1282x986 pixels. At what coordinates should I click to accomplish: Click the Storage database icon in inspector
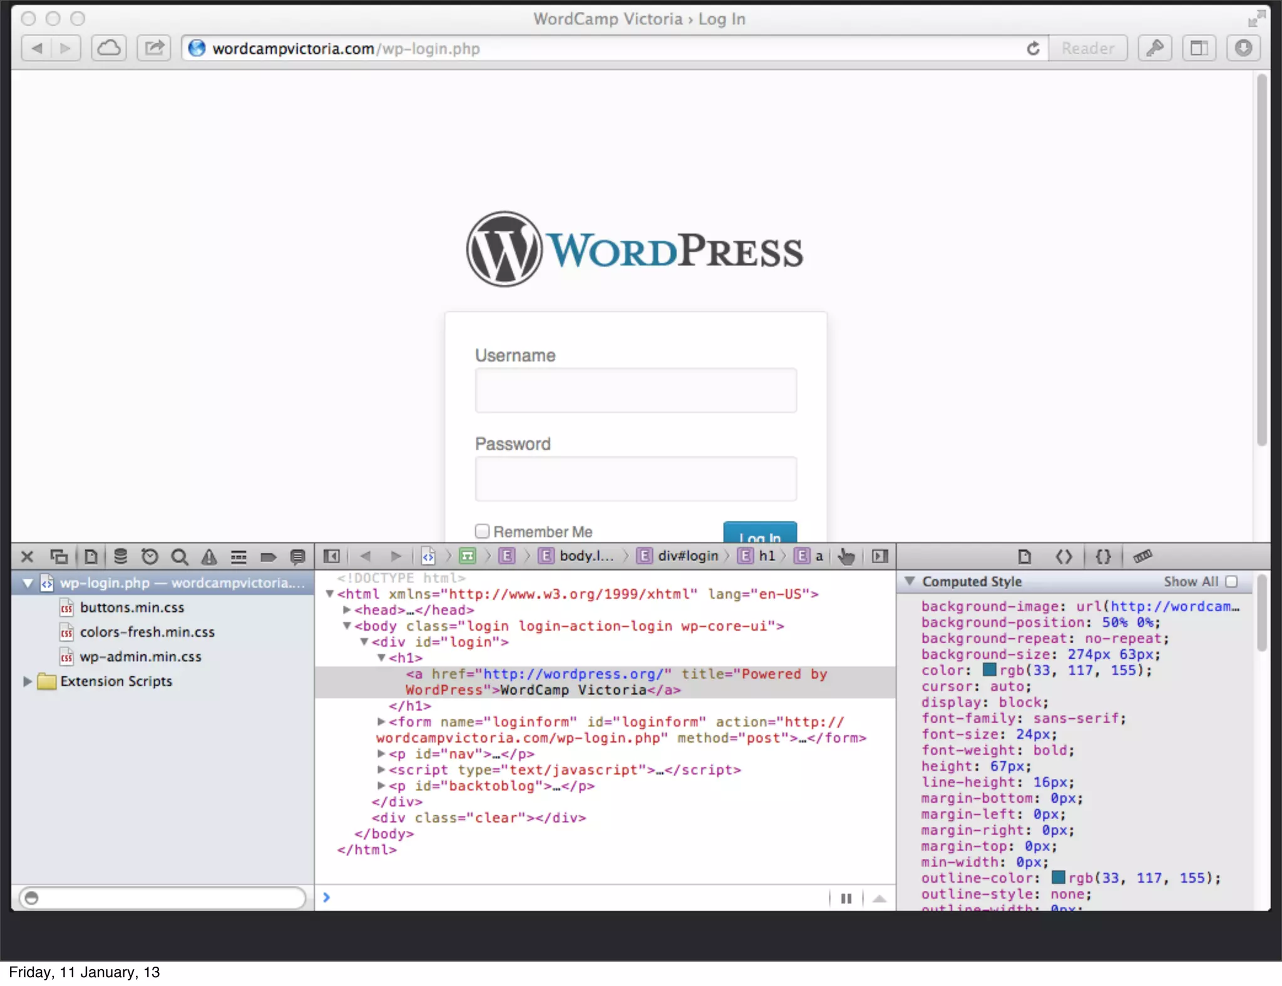click(x=120, y=556)
